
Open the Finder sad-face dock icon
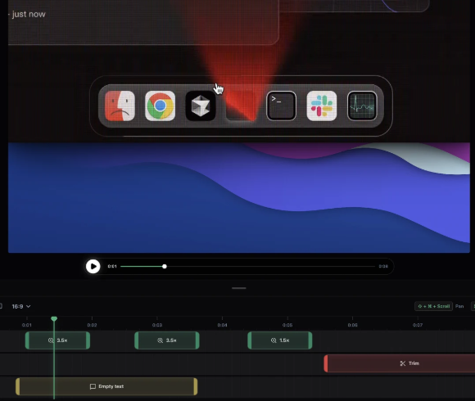pyautogui.click(x=120, y=106)
